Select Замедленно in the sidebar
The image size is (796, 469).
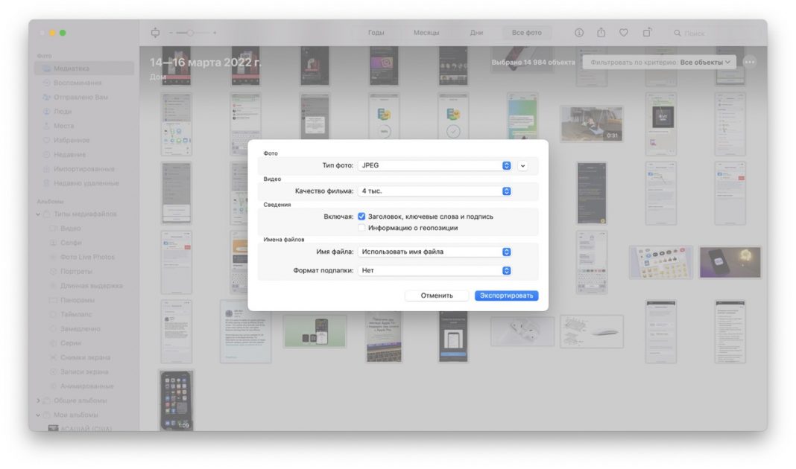coord(83,329)
